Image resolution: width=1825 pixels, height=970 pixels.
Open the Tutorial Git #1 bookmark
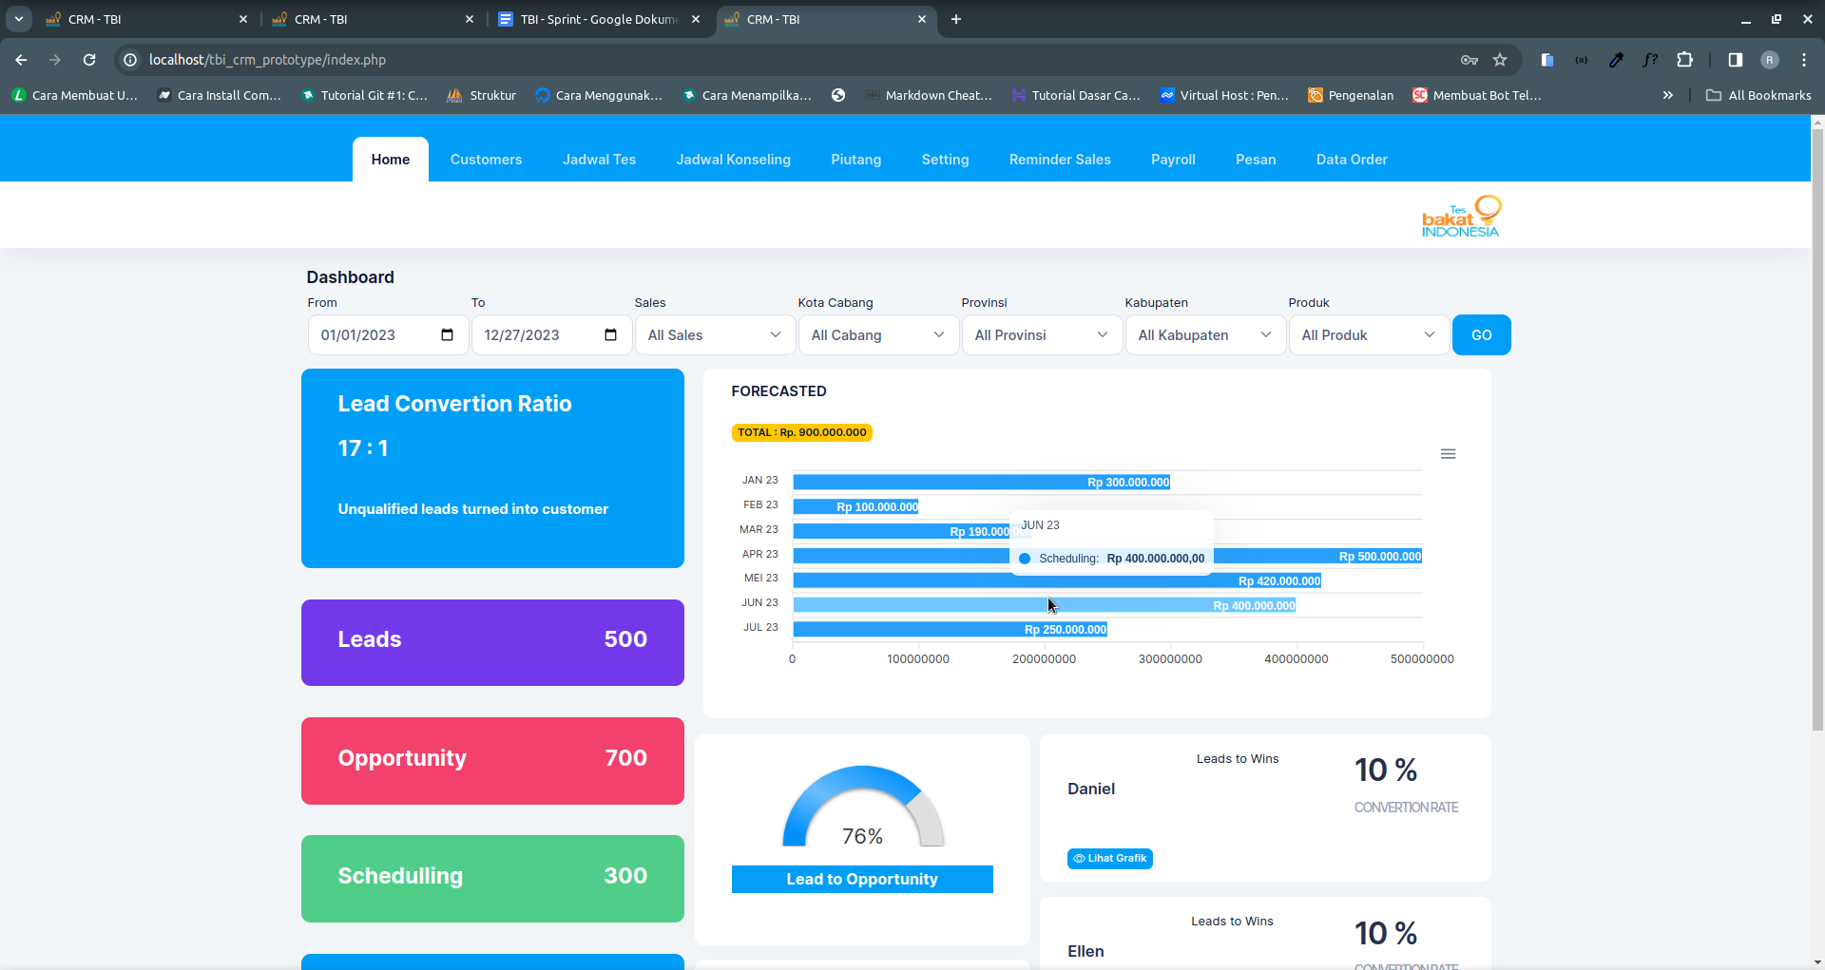pyautogui.click(x=364, y=95)
